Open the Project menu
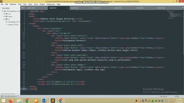184x103 pixels. pos(42,4)
